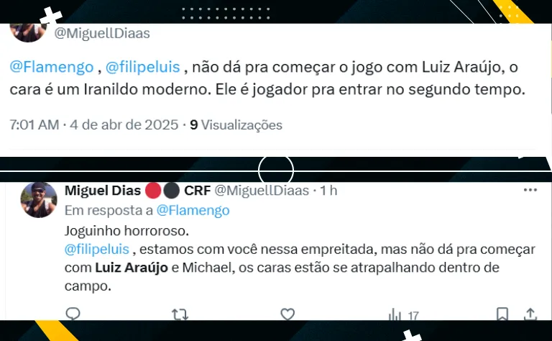
Task: Click the 9 Visualizações count
Action: [236, 124]
